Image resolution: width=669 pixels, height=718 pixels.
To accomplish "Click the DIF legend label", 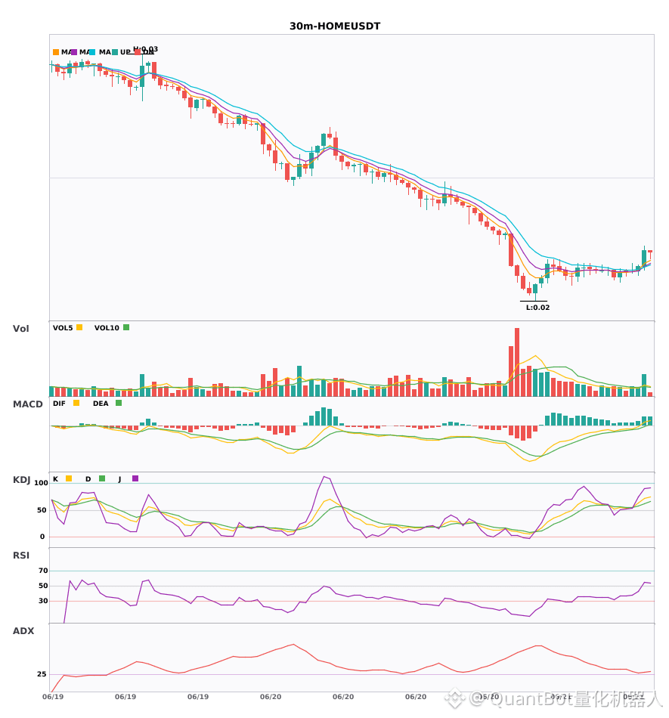I will 59,404.
